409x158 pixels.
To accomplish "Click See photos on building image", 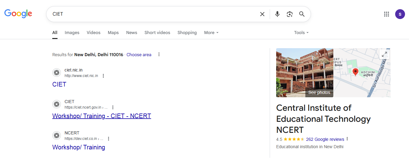I will (319, 92).
